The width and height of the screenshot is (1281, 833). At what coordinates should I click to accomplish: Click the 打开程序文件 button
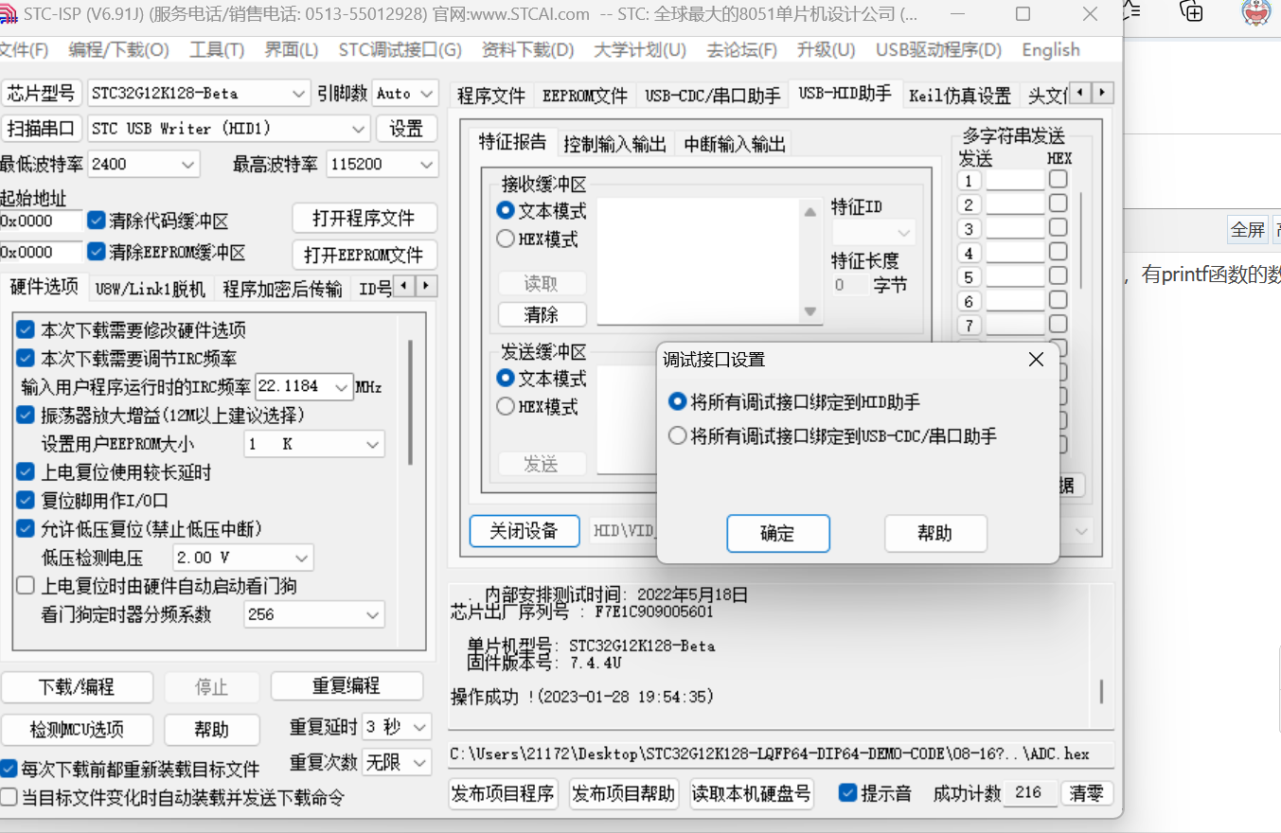(x=365, y=219)
